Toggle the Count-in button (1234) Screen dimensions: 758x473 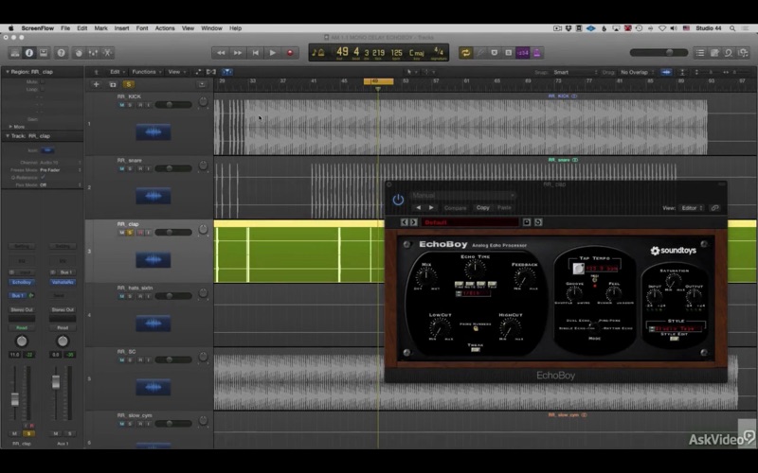pyautogui.click(x=523, y=53)
